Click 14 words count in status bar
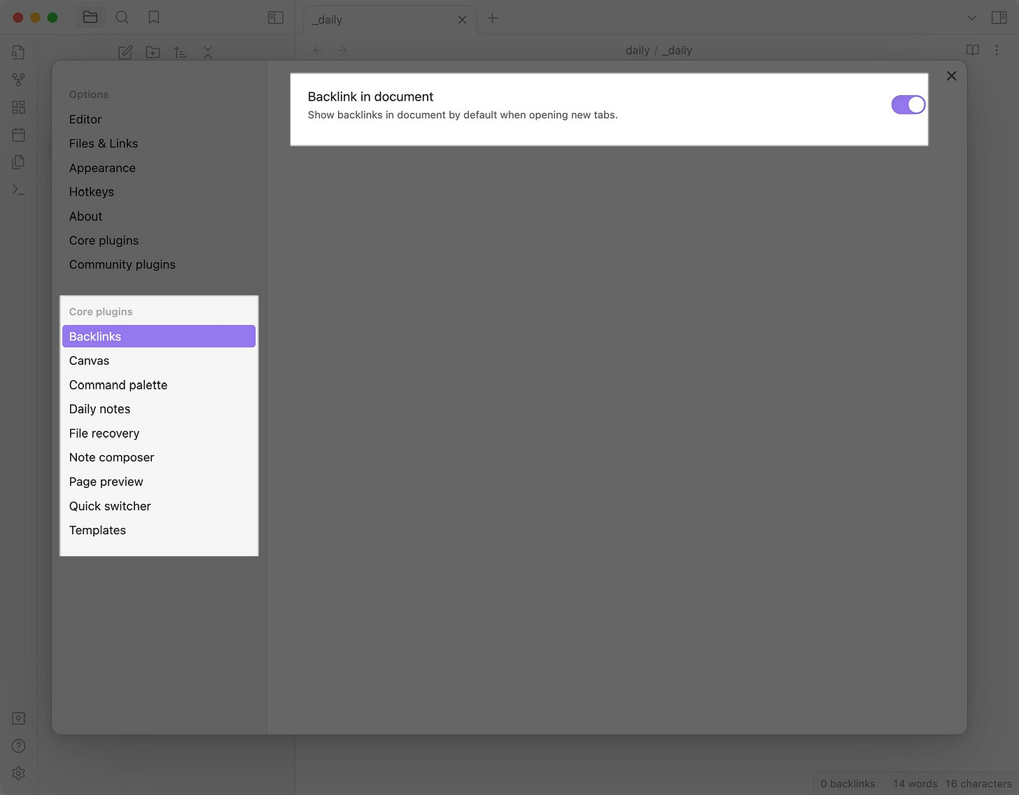Viewport: 1019px width, 795px height. coord(915,784)
